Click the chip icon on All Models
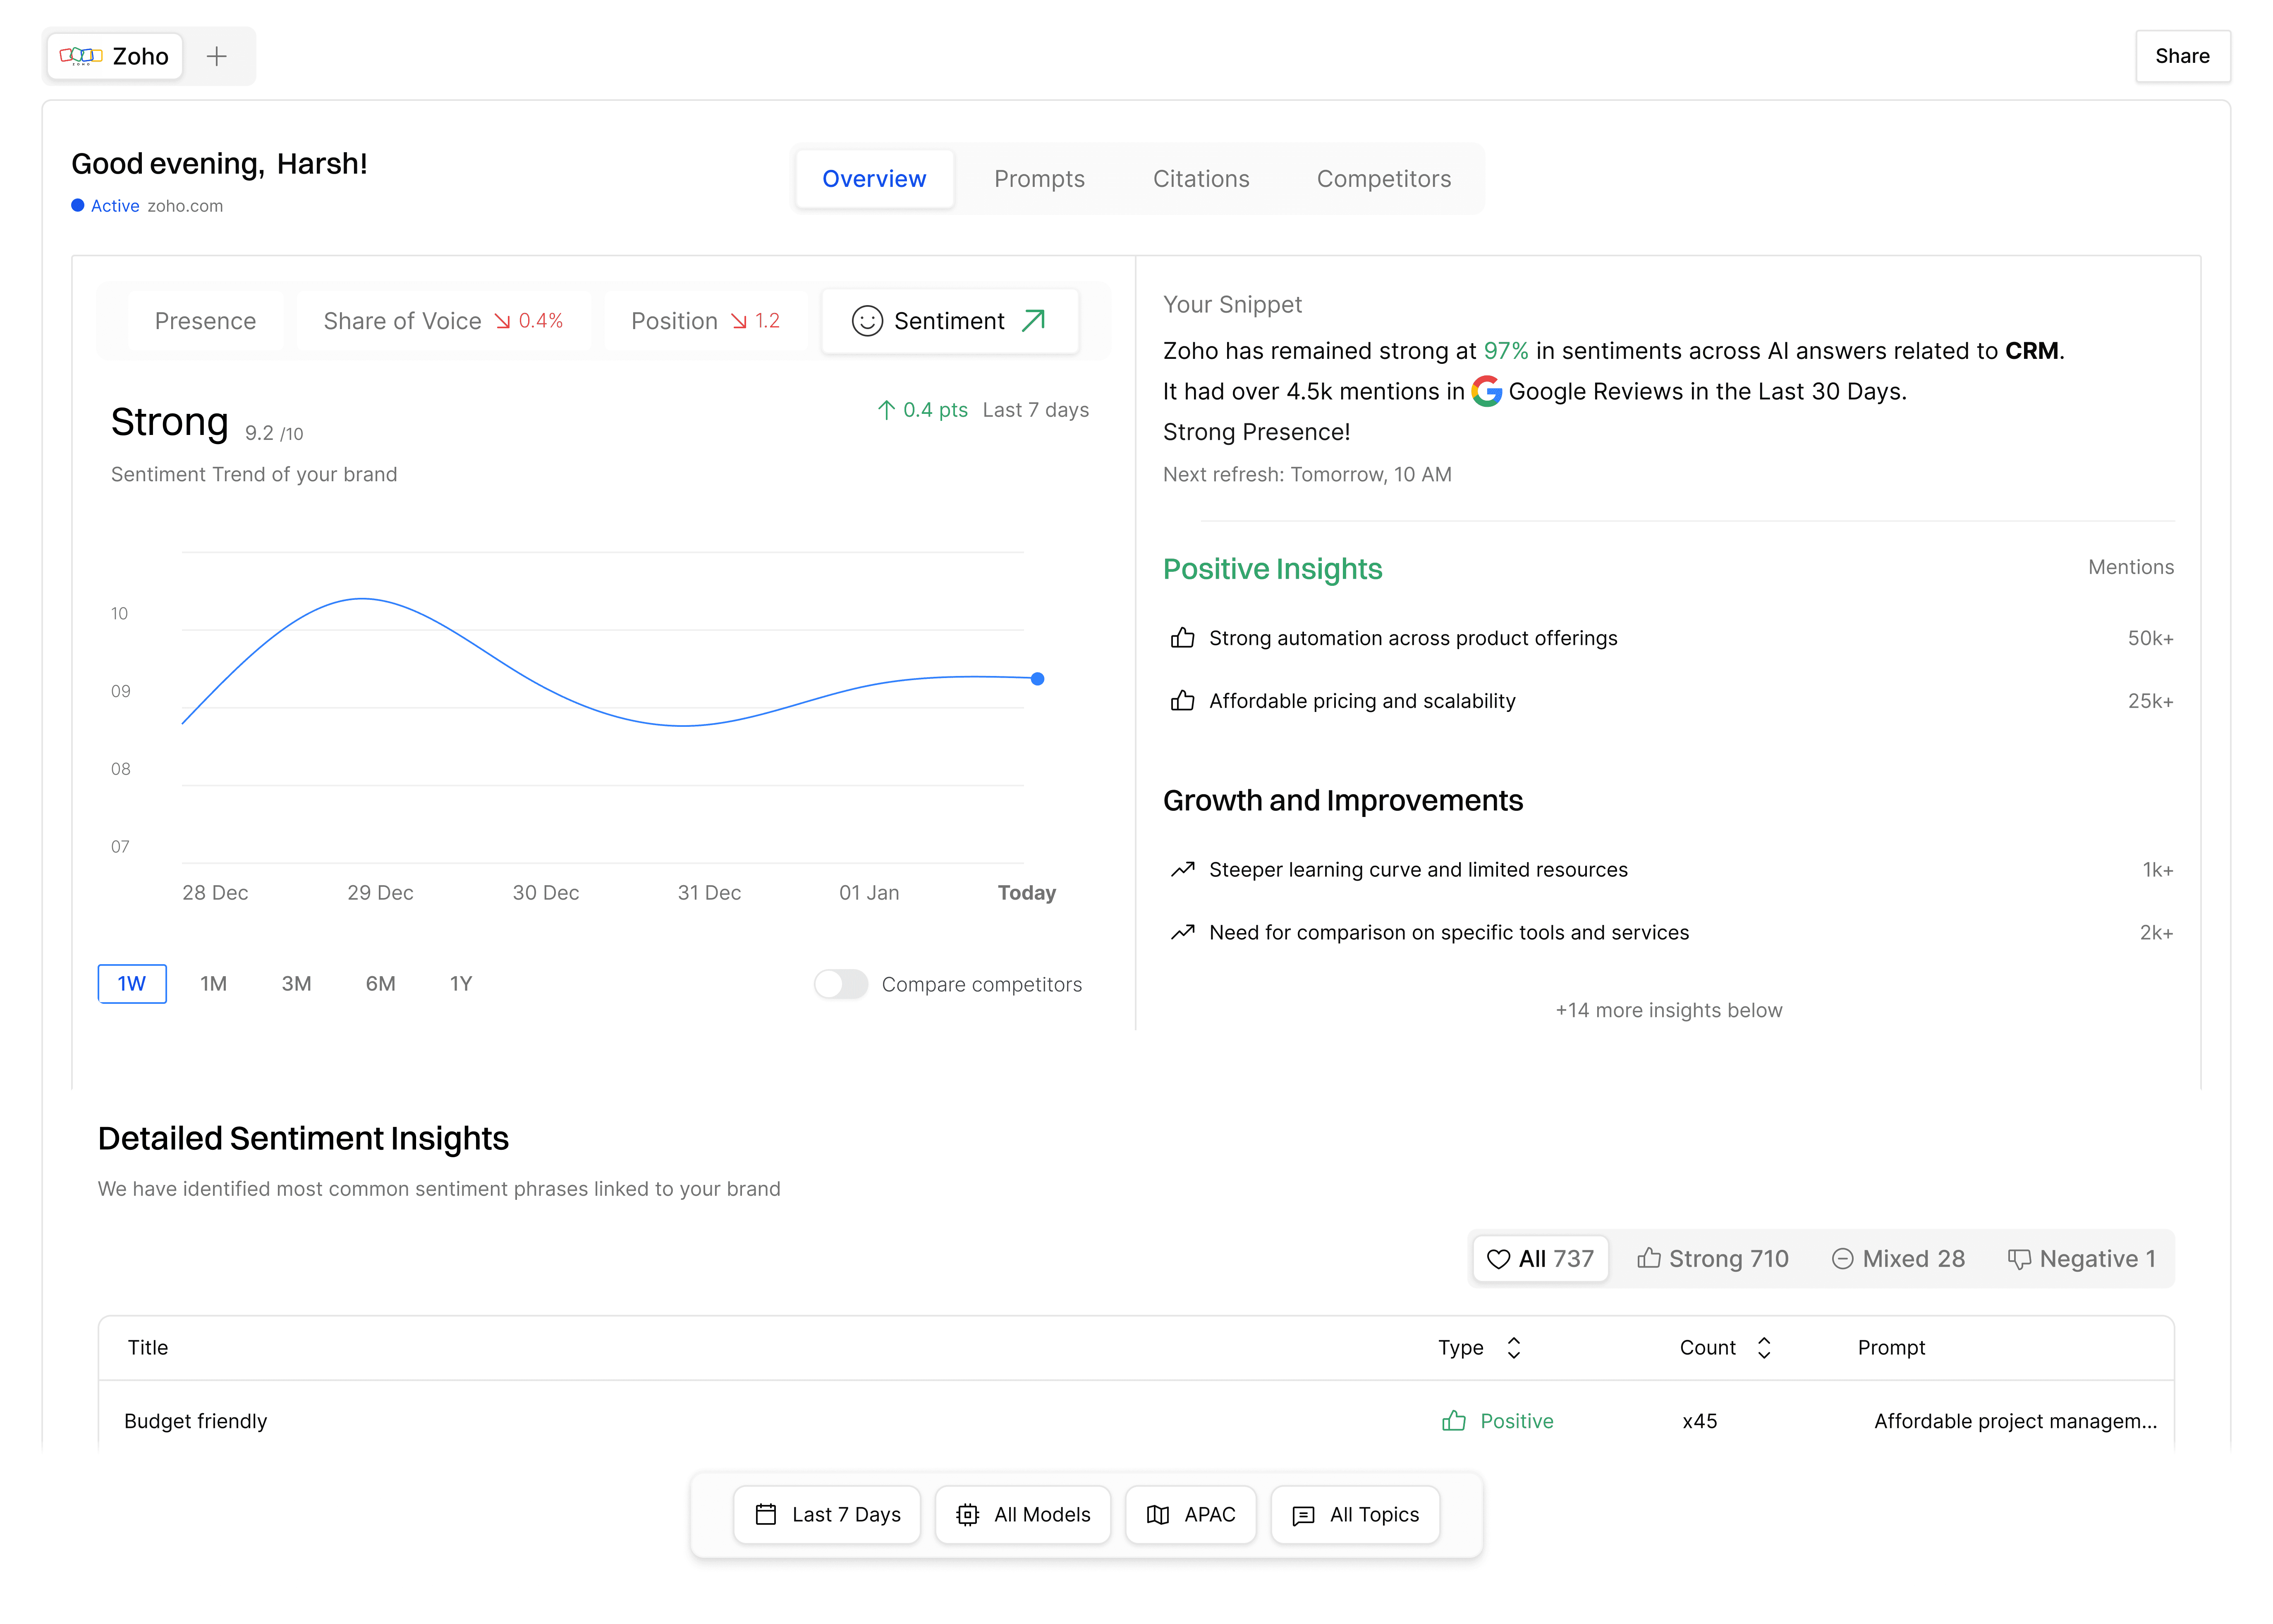 (967, 1515)
